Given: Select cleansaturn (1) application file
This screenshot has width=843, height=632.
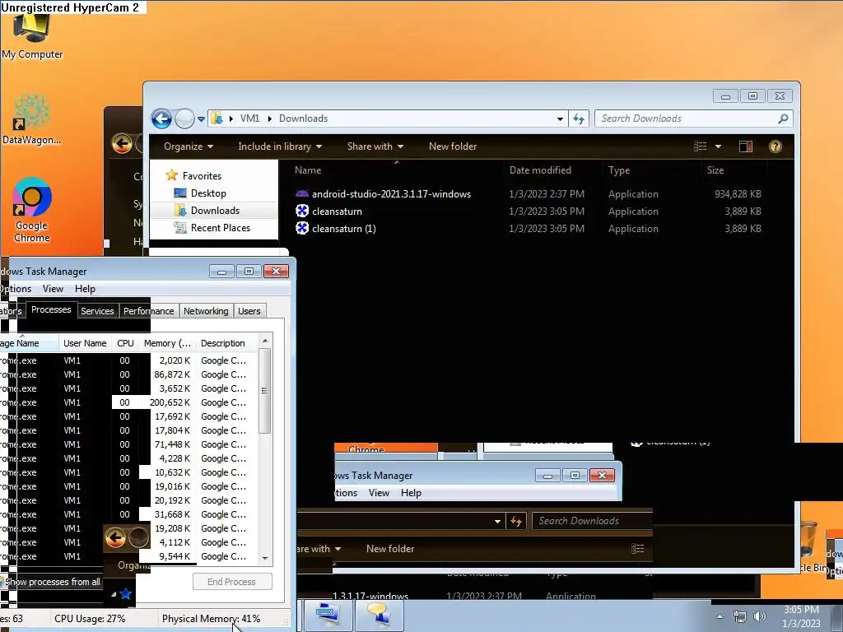Looking at the screenshot, I should click(x=529, y=229).
